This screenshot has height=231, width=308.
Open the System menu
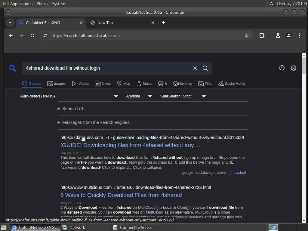point(59,4)
